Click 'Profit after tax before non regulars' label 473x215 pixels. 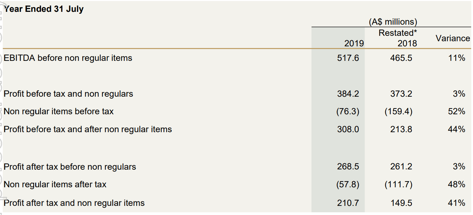(x=70, y=167)
